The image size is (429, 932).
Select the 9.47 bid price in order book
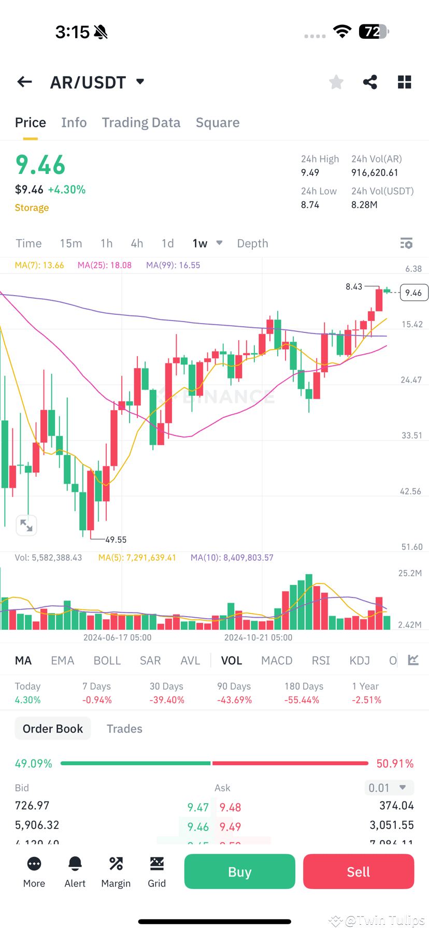pyautogui.click(x=197, y=807)
